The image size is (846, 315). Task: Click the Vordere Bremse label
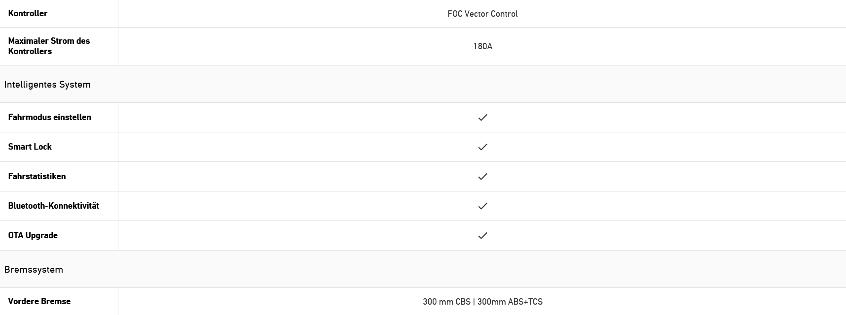[x=39, y=301]
